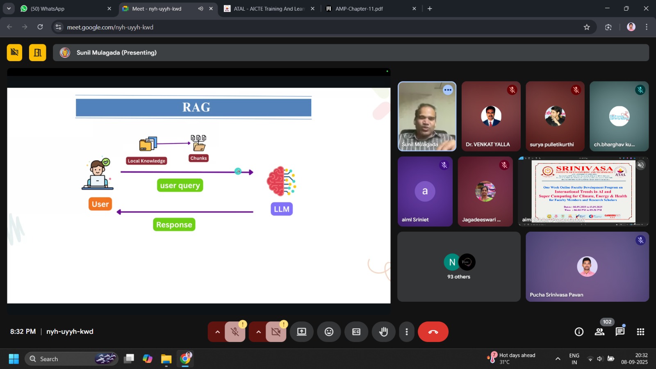Open the activities grid icon
Viewport: 656px width, 369px height.
[x=640, y=332]
